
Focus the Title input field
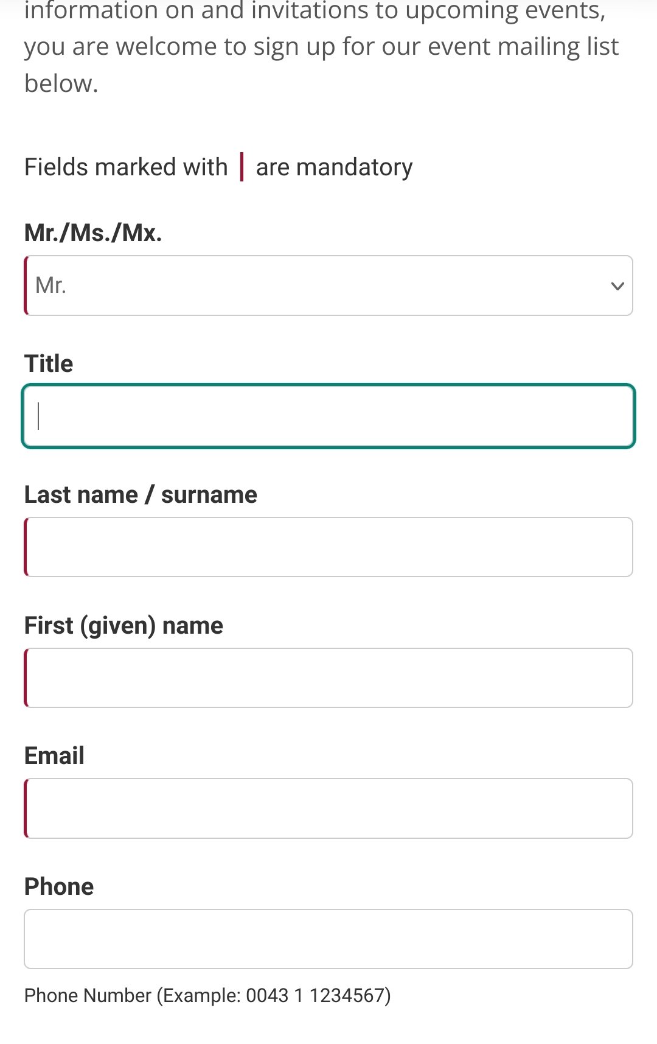[328, 416]
